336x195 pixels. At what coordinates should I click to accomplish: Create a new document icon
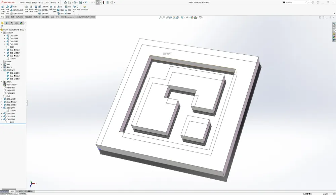coord(70,2)
